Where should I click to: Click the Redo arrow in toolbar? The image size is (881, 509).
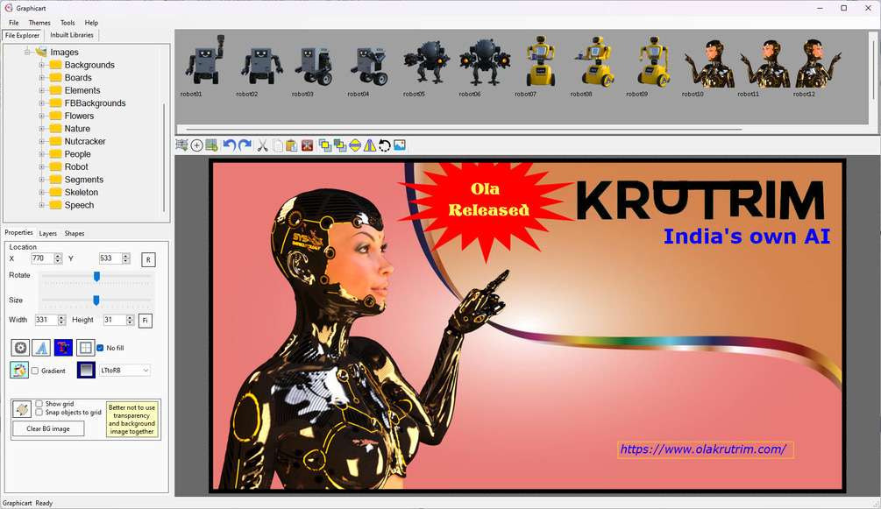point(245,145)
